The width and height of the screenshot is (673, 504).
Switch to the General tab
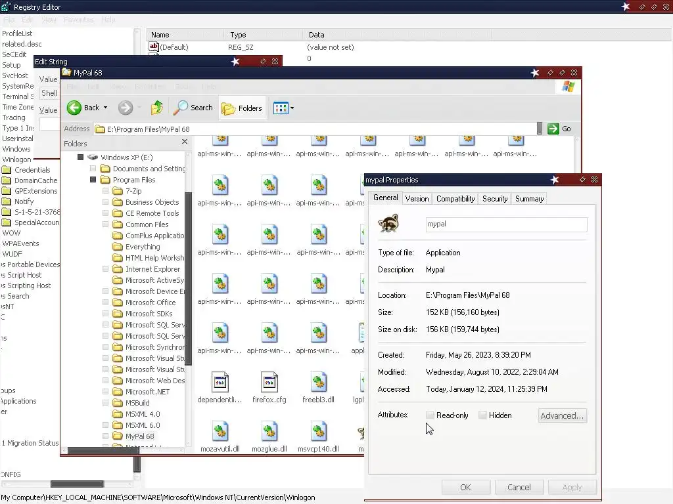pos(385,198)
